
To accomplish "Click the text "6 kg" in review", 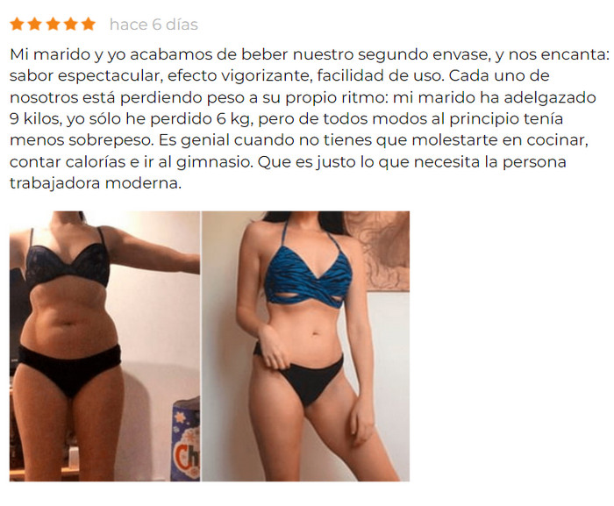I will pyautogui.click(x=232, y=118).
